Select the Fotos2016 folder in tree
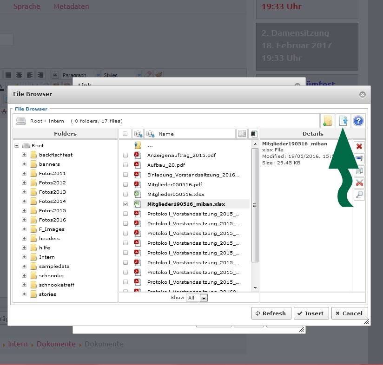 pos(52,220)
